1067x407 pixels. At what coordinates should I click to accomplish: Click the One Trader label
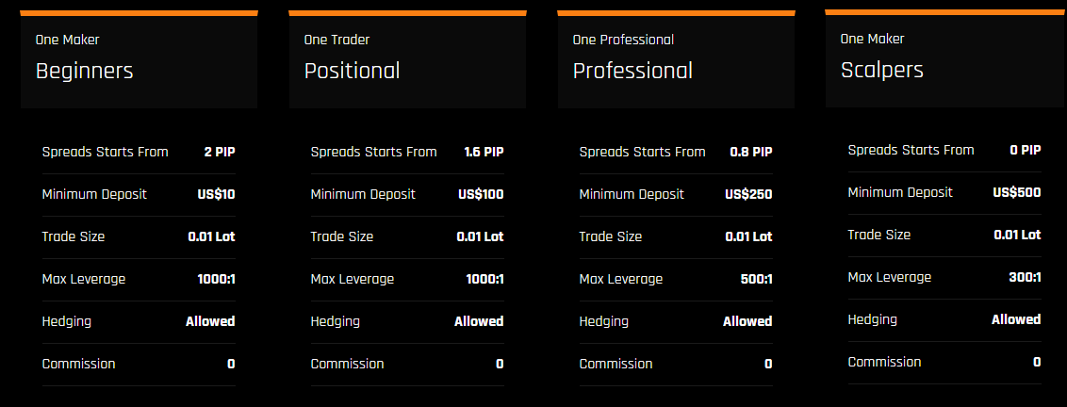pyautogui.click(x=337, y=41)
